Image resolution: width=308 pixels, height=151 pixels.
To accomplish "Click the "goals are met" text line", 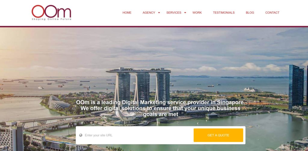I will pos(161,114).
